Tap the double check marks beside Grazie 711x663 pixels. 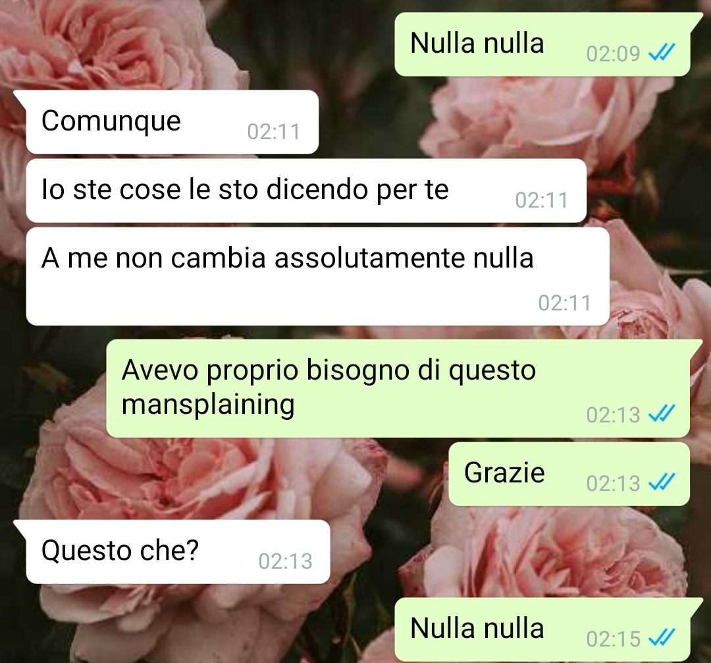click(x=662, y=482)
